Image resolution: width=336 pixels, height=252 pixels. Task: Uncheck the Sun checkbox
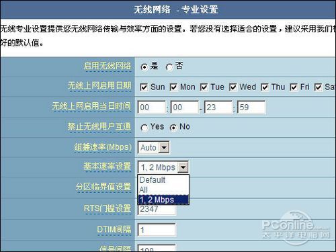(144, 87)
